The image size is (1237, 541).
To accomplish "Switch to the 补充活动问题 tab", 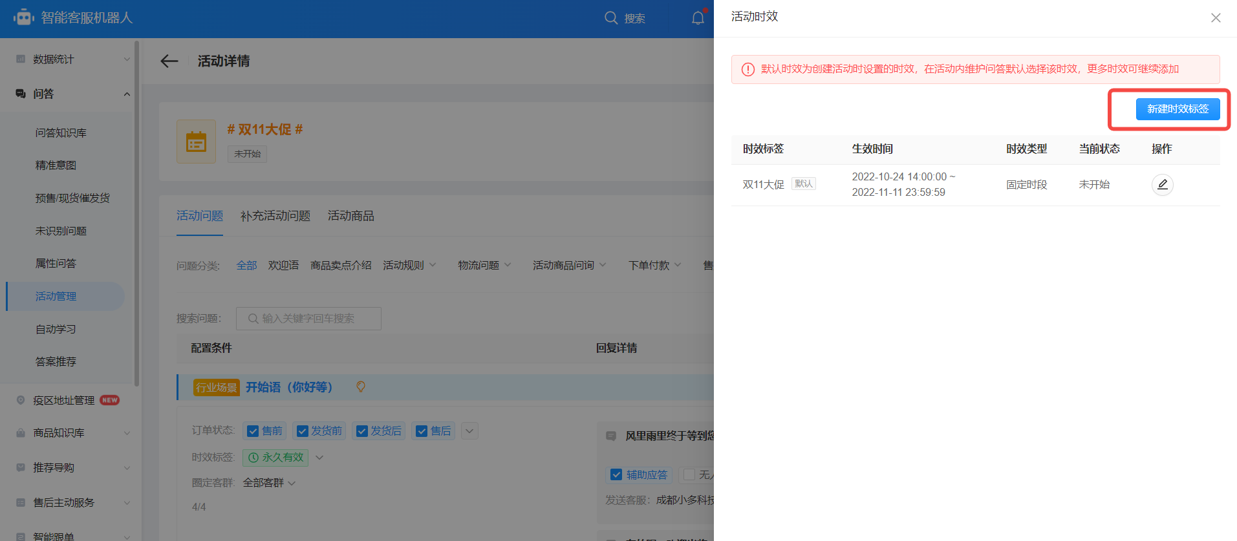I will pos(275,216).
